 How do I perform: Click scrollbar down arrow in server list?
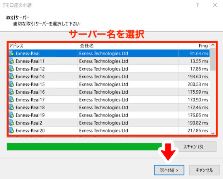213,133
